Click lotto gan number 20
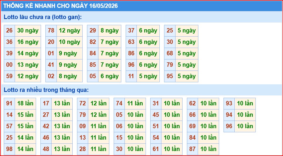Image resolution: width=283 pixels, height=156 pixels. click(51, 42)
